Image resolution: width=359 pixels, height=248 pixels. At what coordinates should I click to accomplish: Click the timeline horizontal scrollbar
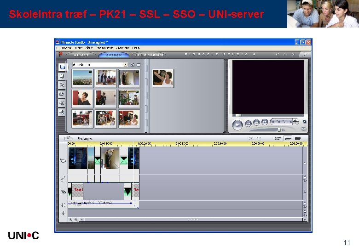193,220
